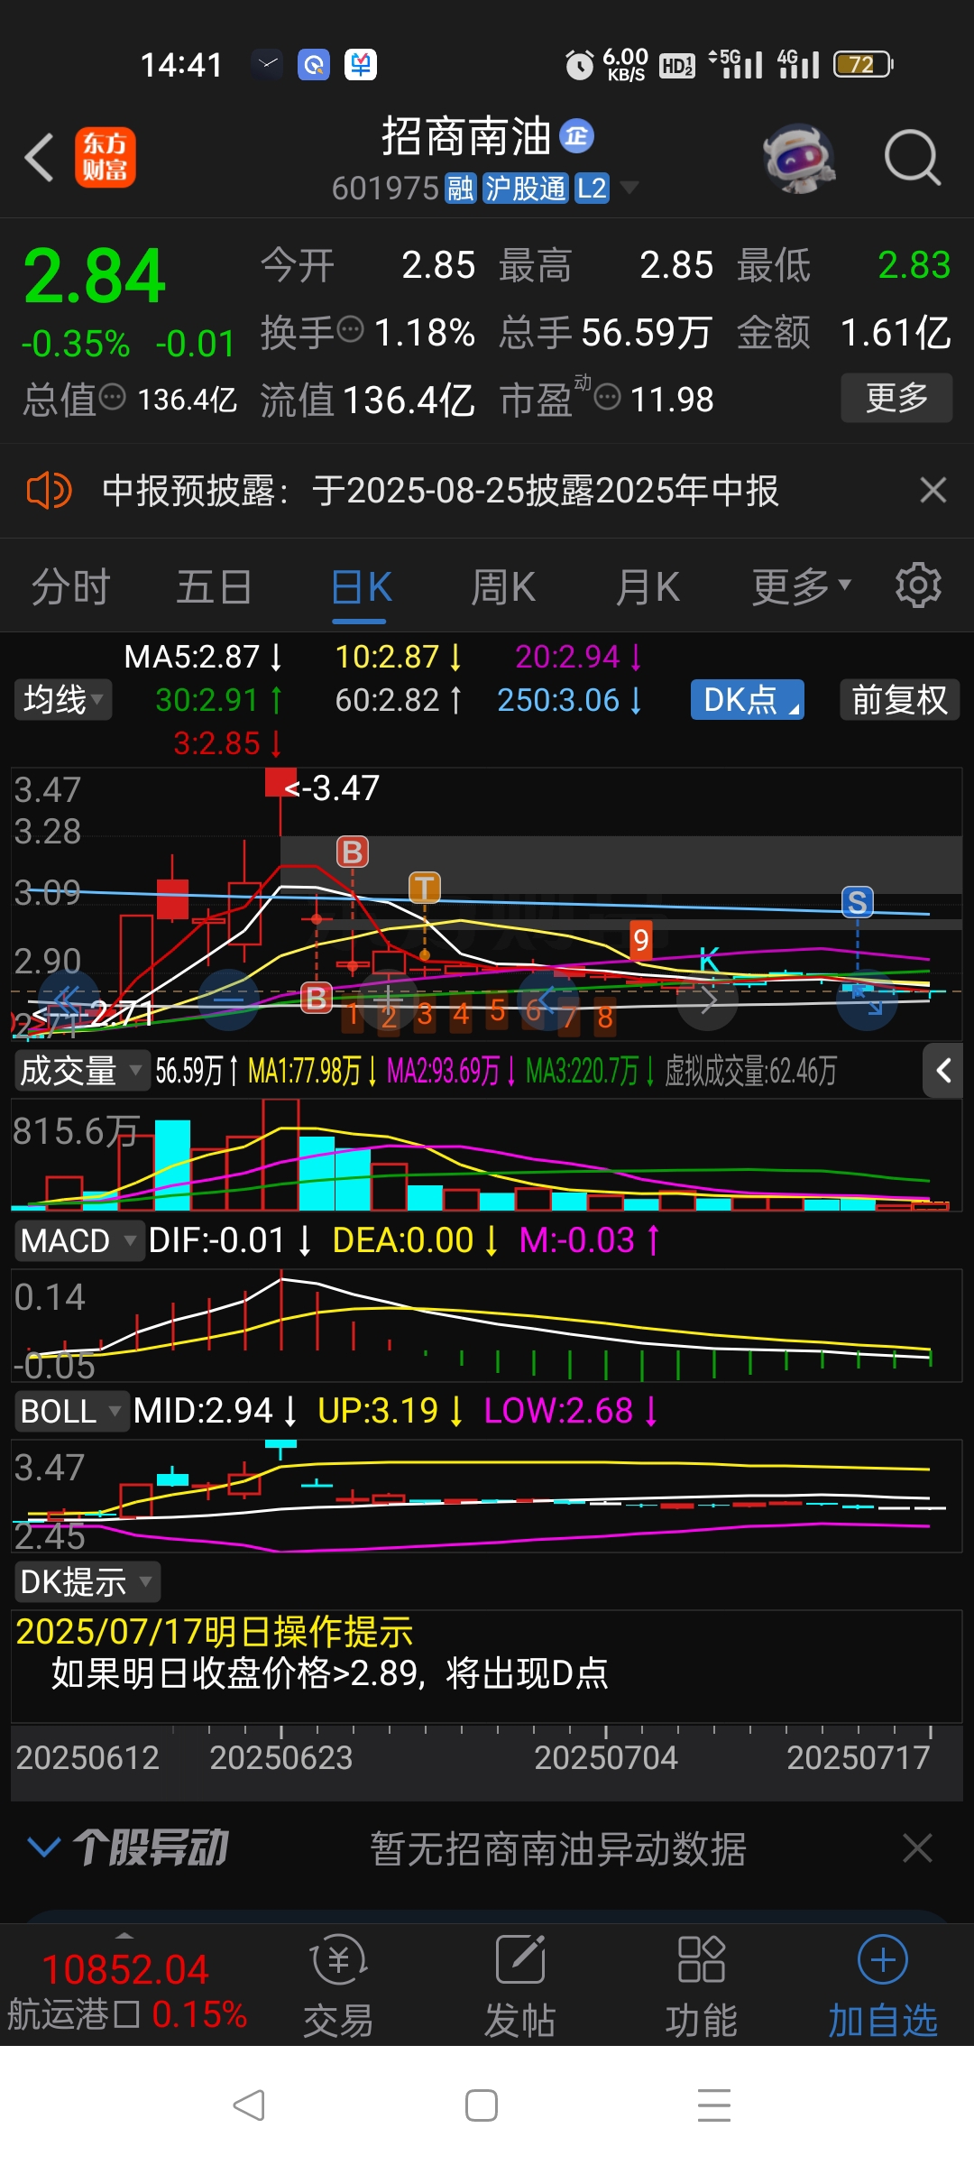
Task: Tap Android recent apps menu button
Action: point(714,2105)
